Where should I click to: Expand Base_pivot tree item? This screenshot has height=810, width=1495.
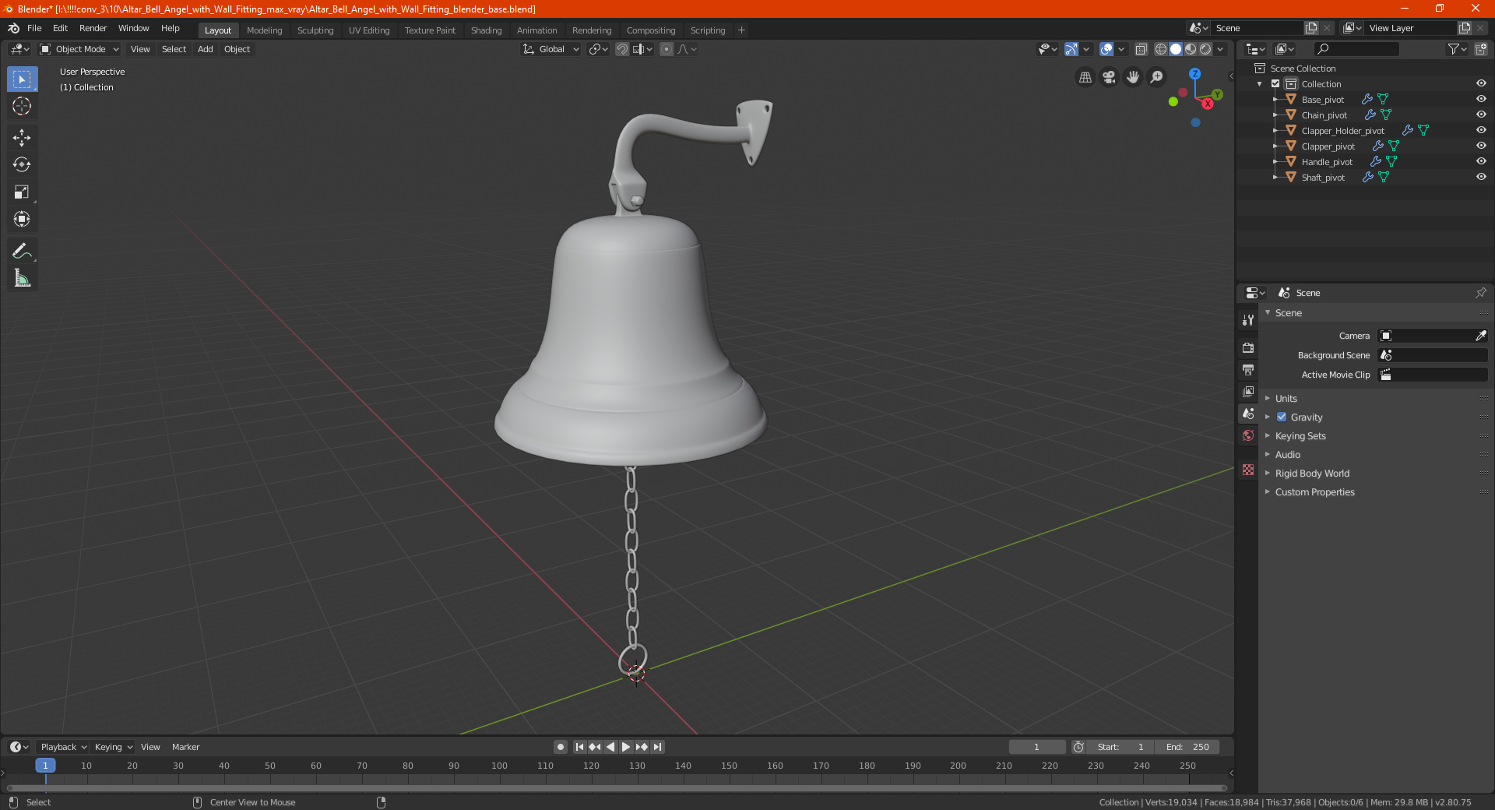coord(1275,100)
